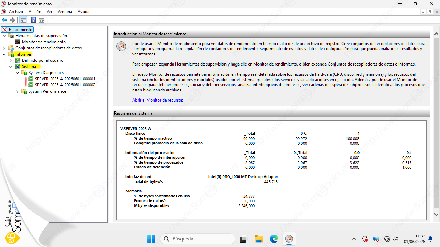Click the Forward arrow in the toolbar
The height and width of the screenshot is (247, 440).
coord(12,20)
